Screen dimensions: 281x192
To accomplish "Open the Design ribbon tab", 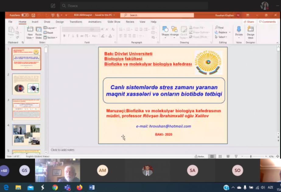I will (x=60, y=22).
